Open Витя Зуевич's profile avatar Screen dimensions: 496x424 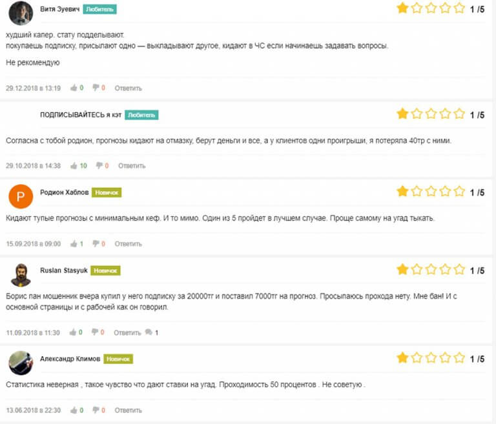pyautogui.click(x=21, y=12)
